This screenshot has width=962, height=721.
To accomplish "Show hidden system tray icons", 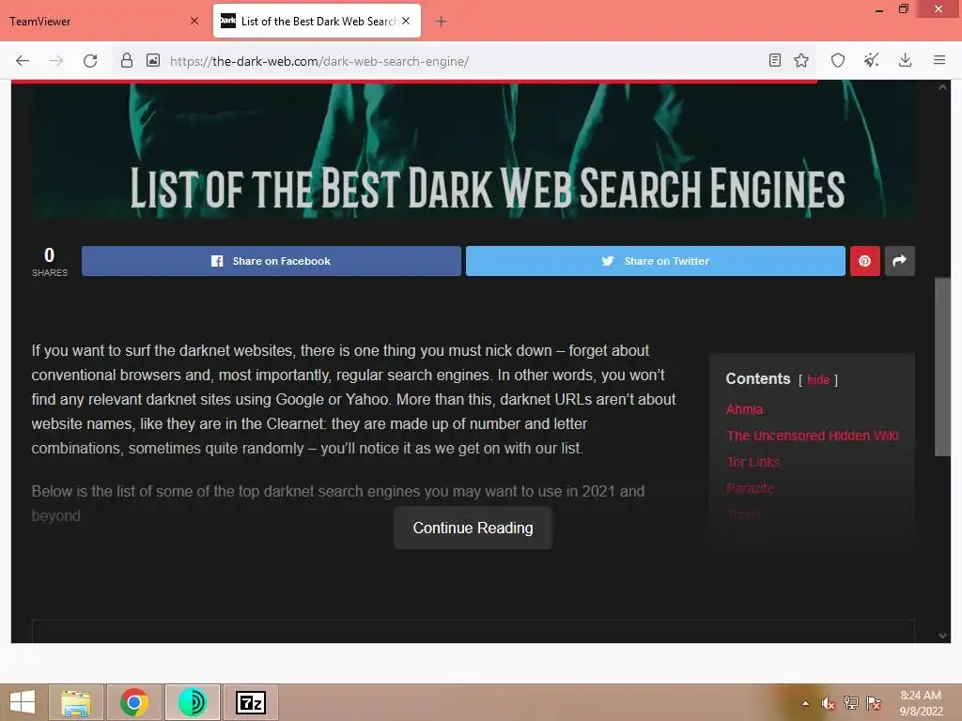I will tap(805, 703).
